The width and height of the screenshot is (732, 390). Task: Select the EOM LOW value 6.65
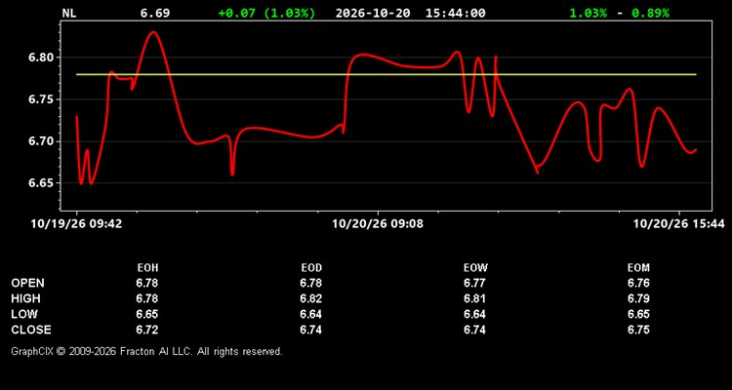638,314
